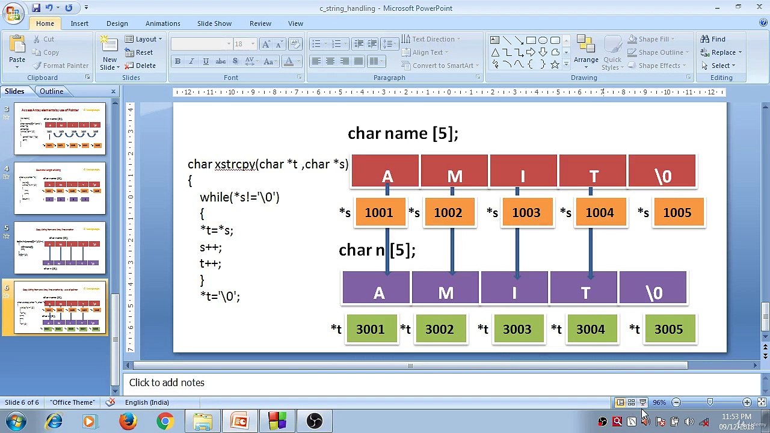Open the Arrange tool in Drawing group
Screen dimensions: 770x433
click(x=585, y=51)
